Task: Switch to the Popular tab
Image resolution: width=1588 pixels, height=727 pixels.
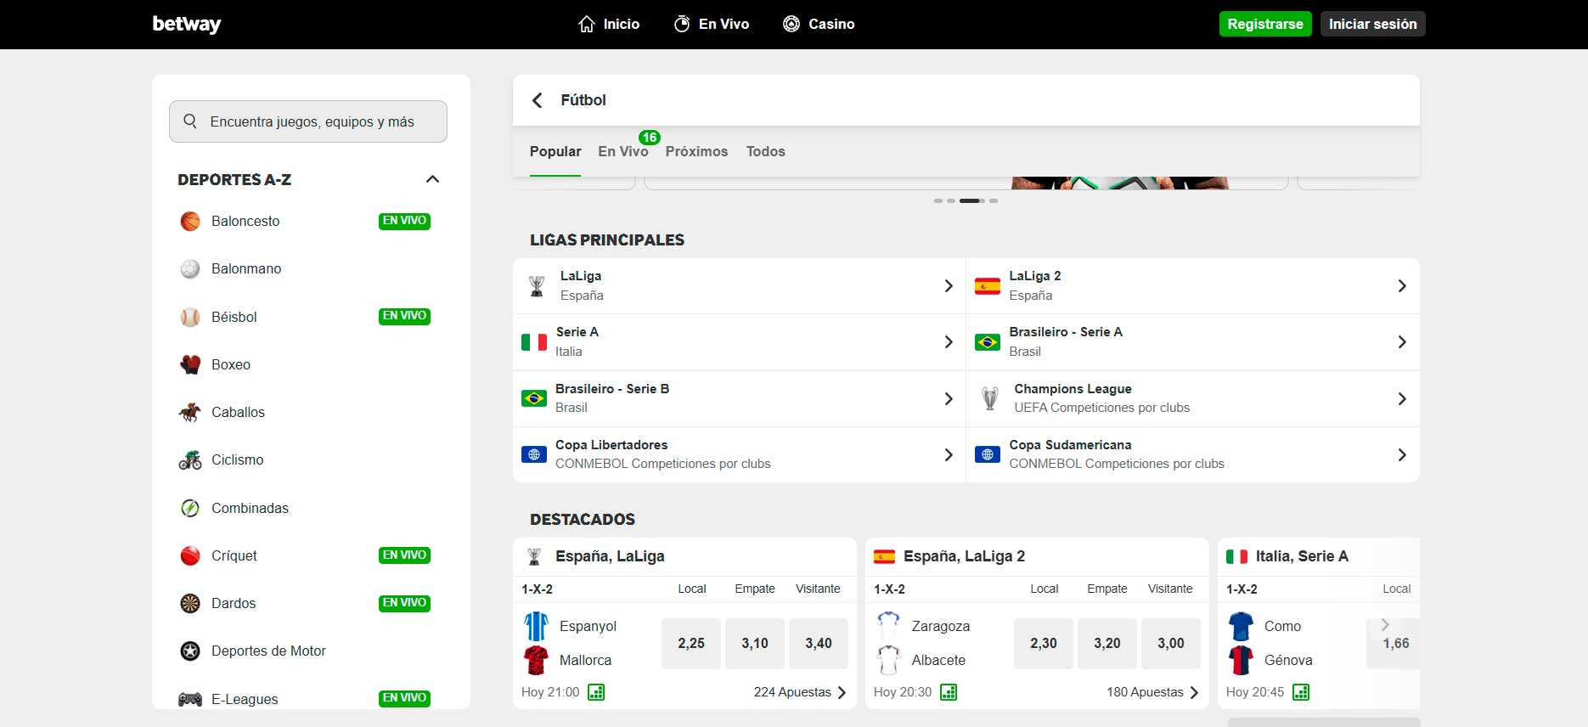Action: coord(555,151)
